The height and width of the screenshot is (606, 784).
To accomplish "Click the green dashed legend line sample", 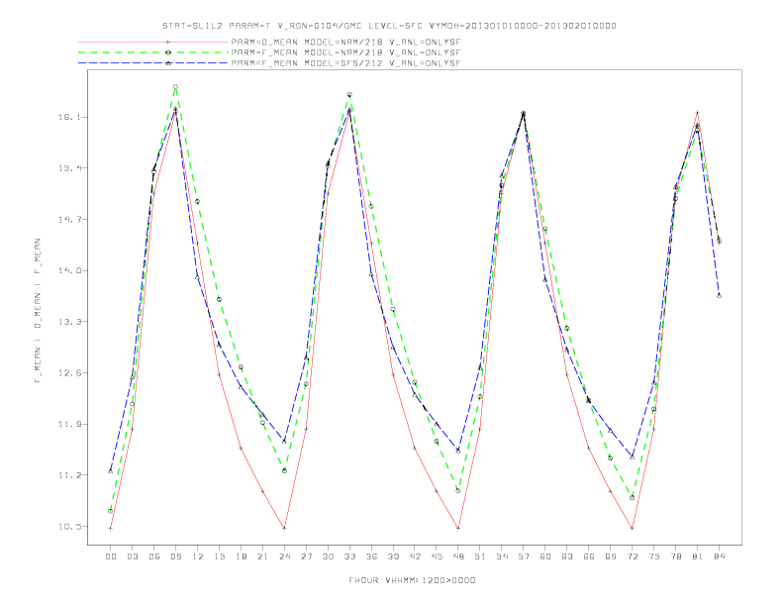I will click(x=153, y=52).
